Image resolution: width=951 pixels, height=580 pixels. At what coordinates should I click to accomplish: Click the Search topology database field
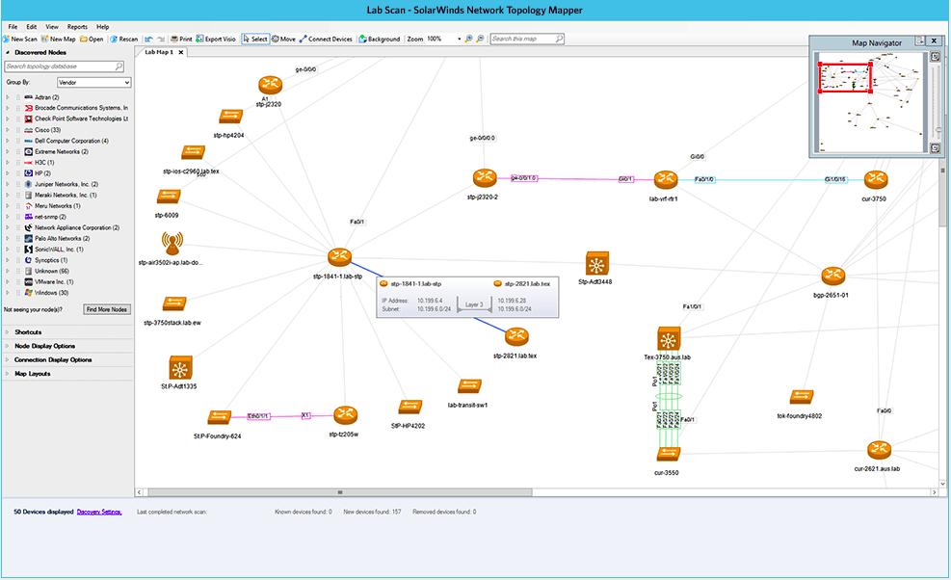click(x=65, y=66)
